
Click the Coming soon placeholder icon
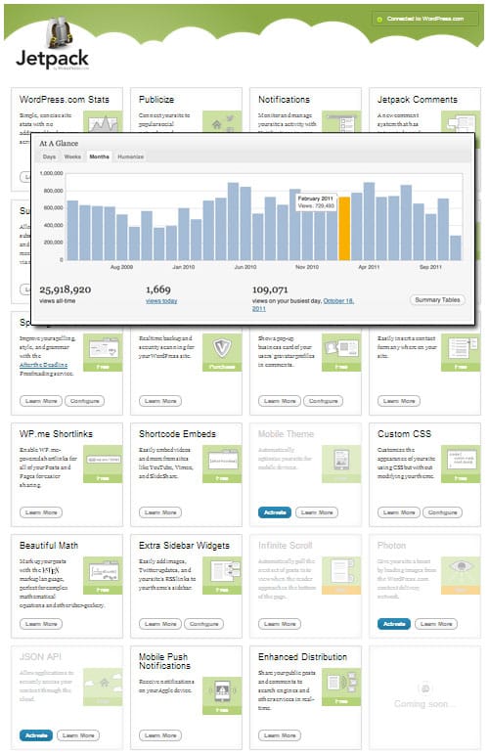point(425,688)
